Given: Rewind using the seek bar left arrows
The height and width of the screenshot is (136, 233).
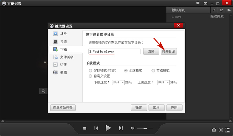Looking at the screenshot, I should point(3,121).
